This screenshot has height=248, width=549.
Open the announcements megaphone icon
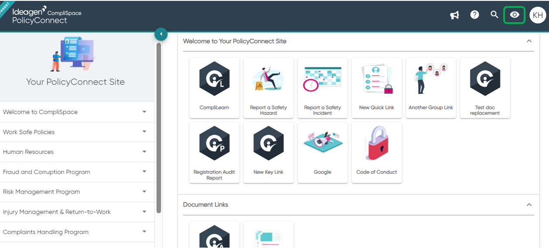click(454, 15)
